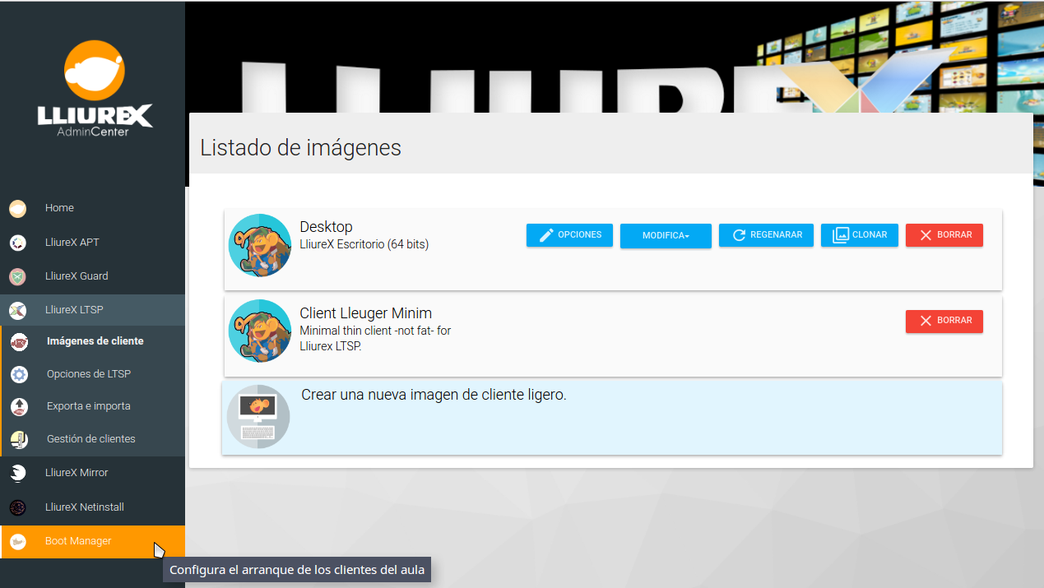Click the Desktop image title

(326, 227)
